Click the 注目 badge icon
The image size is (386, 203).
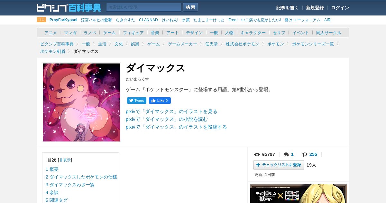click(x=41, y=20)
